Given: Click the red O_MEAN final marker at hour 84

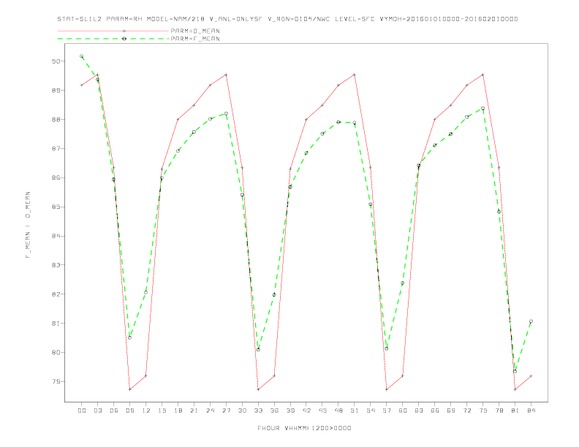Looking at the screenshot, I should click(531, 376).
